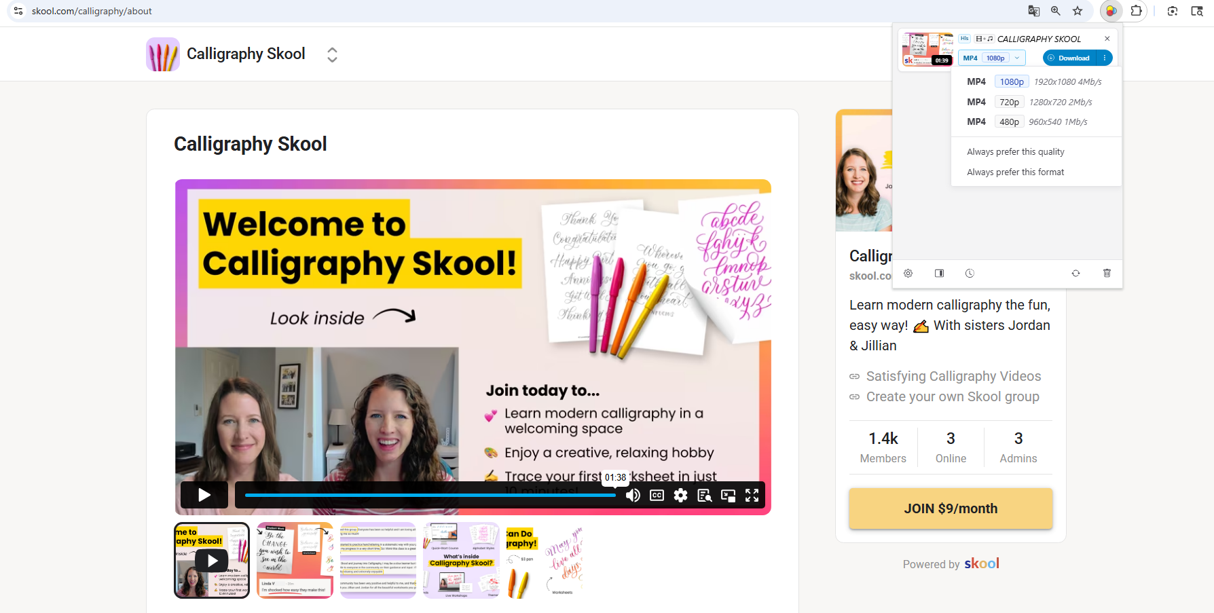Seek along the blue video progress bar
The image size is (1214, 613).
[430, 496]
